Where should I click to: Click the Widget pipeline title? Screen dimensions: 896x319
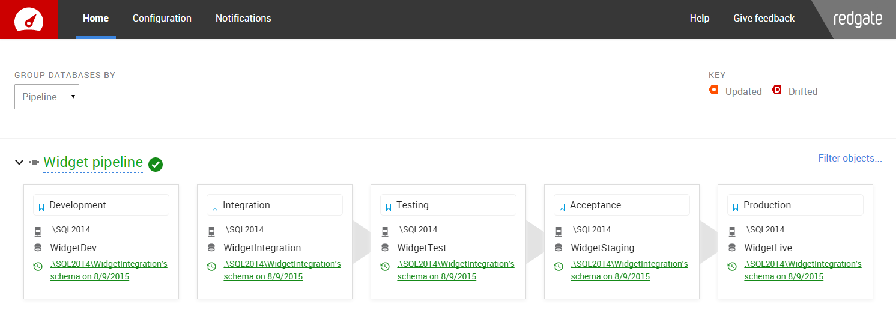point(93,162)
